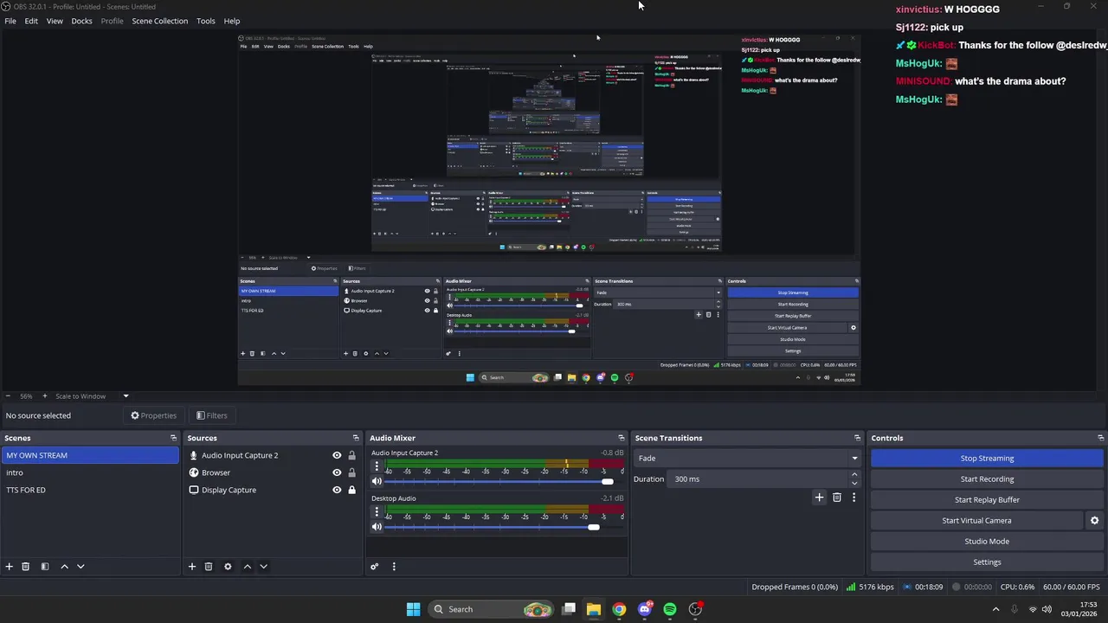Configure virtual camera gear icon
Image resolution: width=1108 pixels, height=623 pixels.
[1094, 521]
